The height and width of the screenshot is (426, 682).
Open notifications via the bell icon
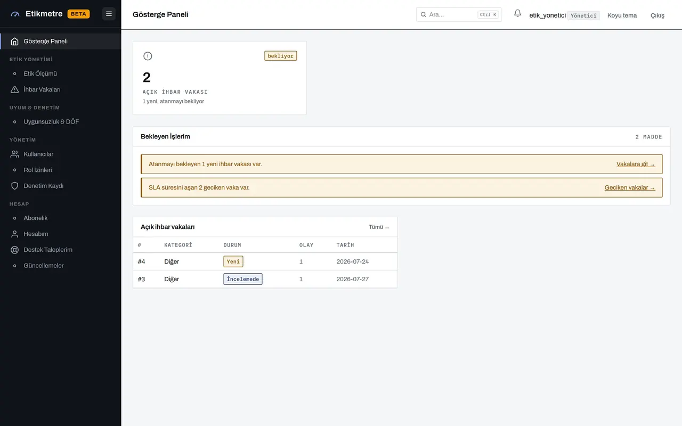pos(517,14)
